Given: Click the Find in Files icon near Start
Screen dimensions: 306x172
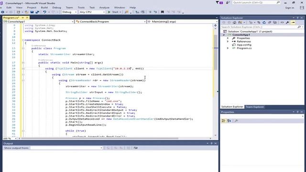Looking at the screenshot, I should click(126, 12).
